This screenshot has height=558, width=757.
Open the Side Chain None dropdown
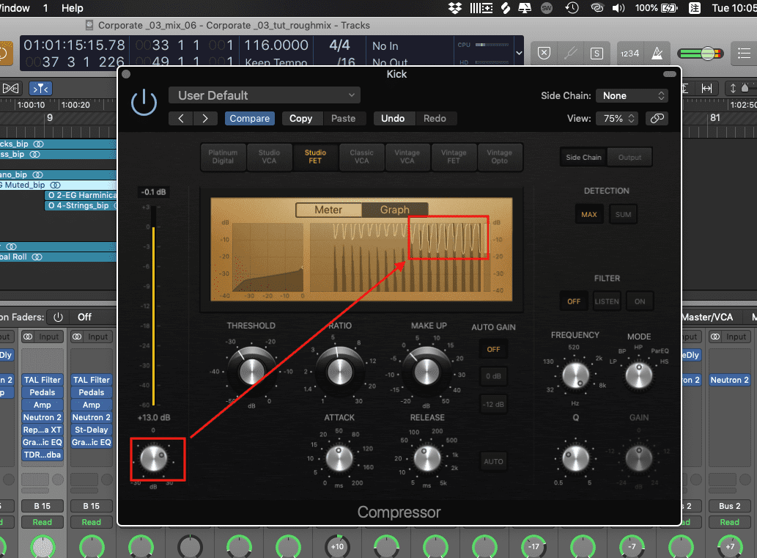(x=632, y=95)
